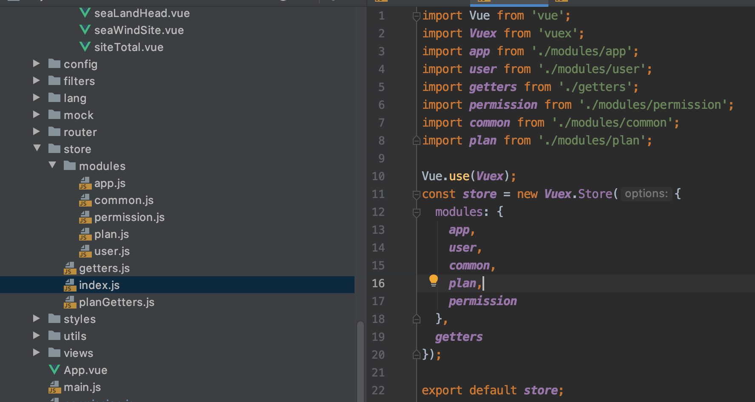Toggle the fold marker at modules line 12
Image resolution: width=755 pixels, height=402 pixels.
pyautogui.click(x=417, y=212)
